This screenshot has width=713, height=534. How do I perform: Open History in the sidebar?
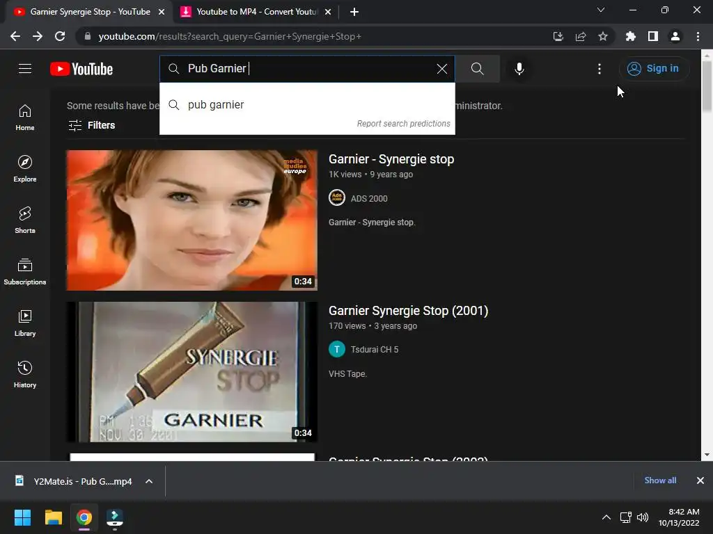[x=25, y=375]
